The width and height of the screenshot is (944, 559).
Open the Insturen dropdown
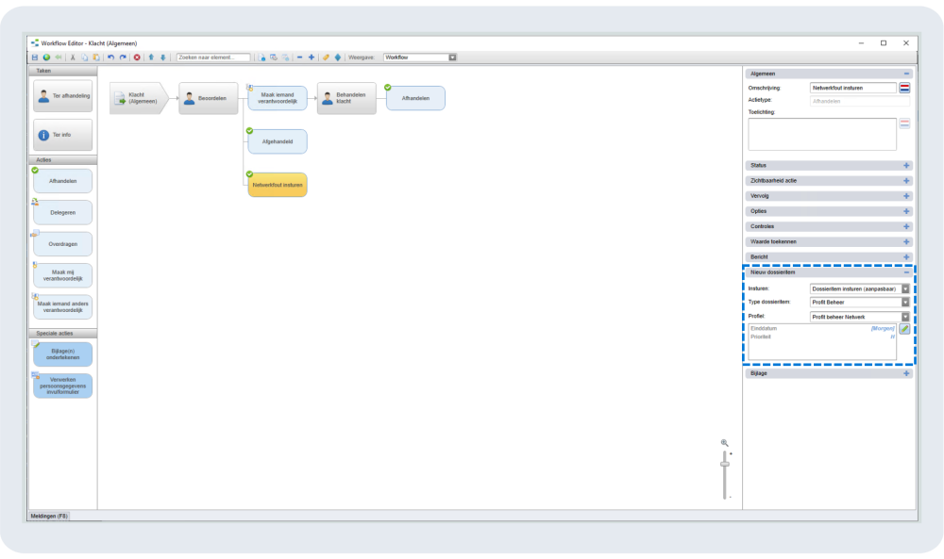[905, 288]
